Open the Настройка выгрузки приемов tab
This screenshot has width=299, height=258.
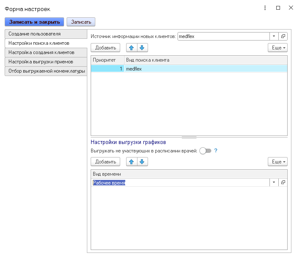[x=46, y=62]
